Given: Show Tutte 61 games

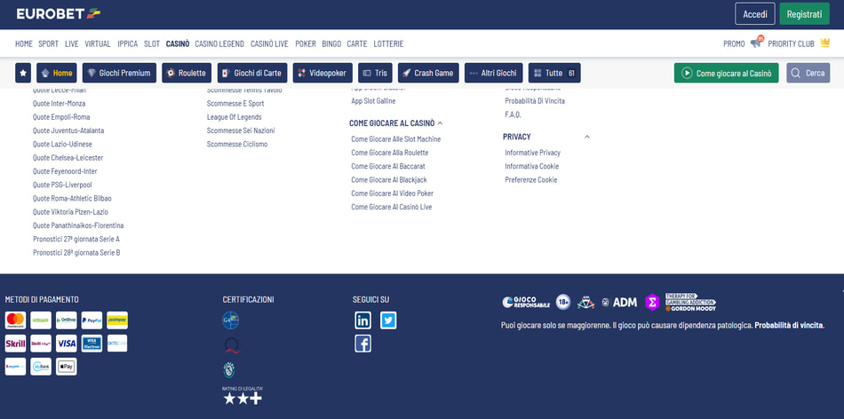Looking at the screenshot, I should (554, 73).
